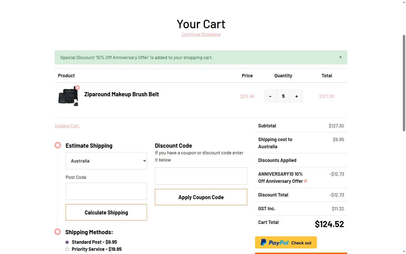406x254 pixels.
Task: Click the Subtotal value $127.30
Action: point(336,126)
